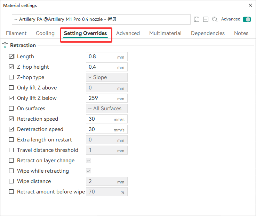This screenshot has height=216, width=256.
Task: Open the filament preset dropdown
Action: pos(101,19)
